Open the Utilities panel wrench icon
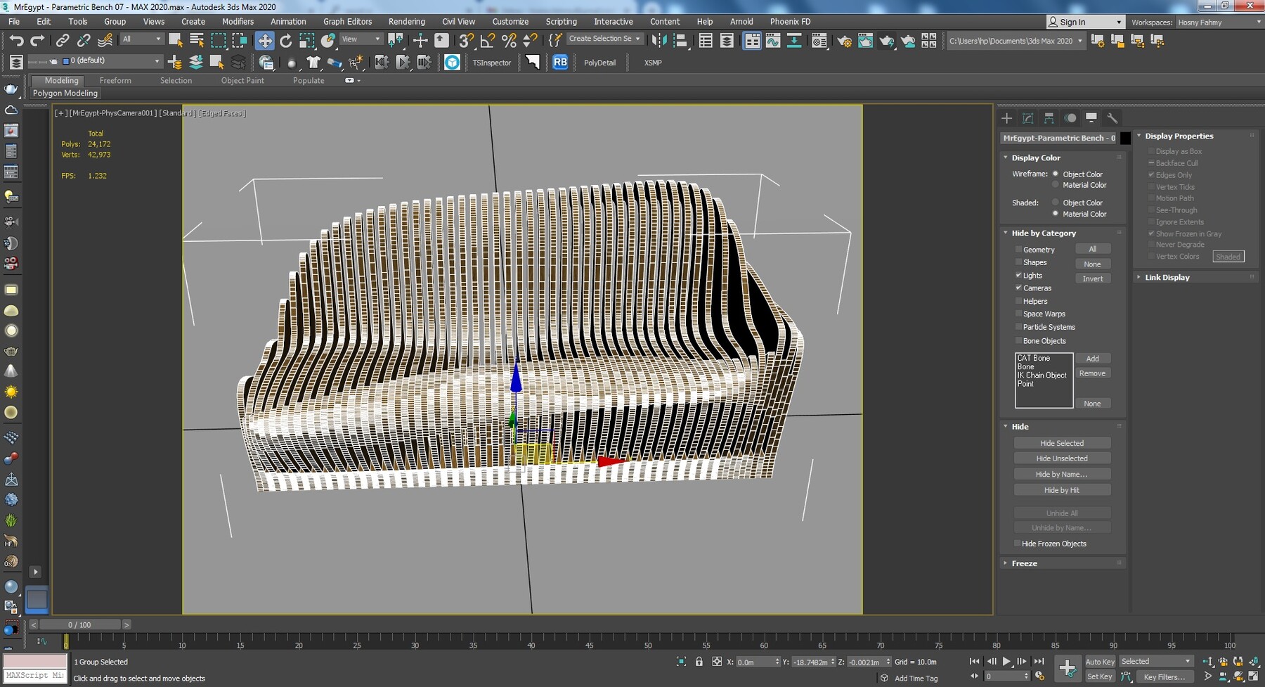Image resolution: width=1265 pixels, height=687 pixels. click(1112, 118)
